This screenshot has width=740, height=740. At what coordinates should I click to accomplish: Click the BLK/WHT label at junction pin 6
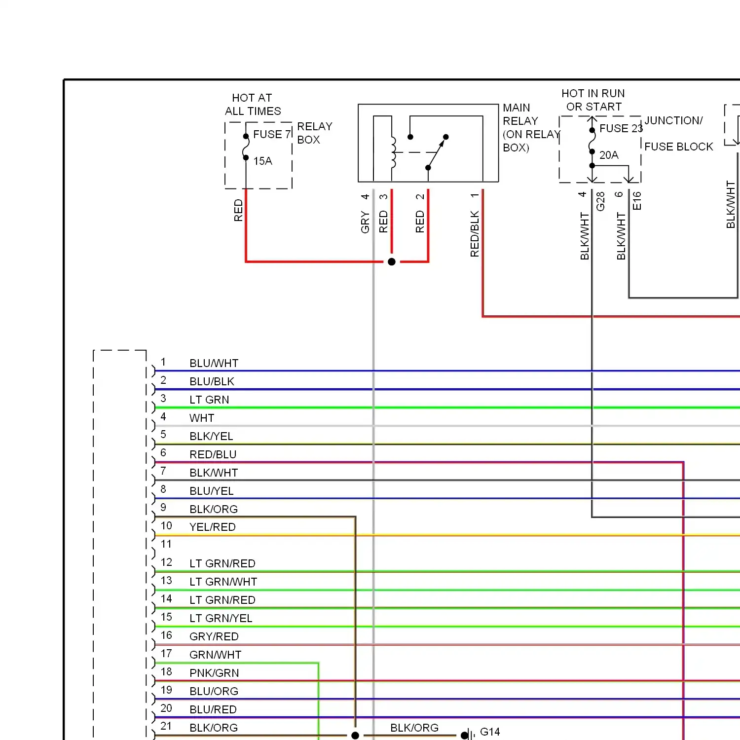tap(621, 236)
